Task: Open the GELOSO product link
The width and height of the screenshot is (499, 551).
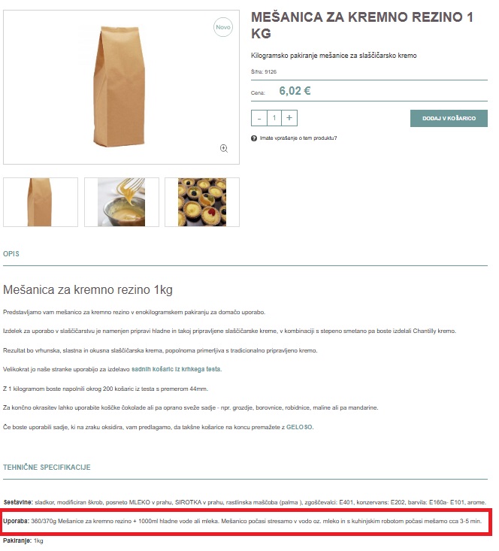Action: coord(299,427)
